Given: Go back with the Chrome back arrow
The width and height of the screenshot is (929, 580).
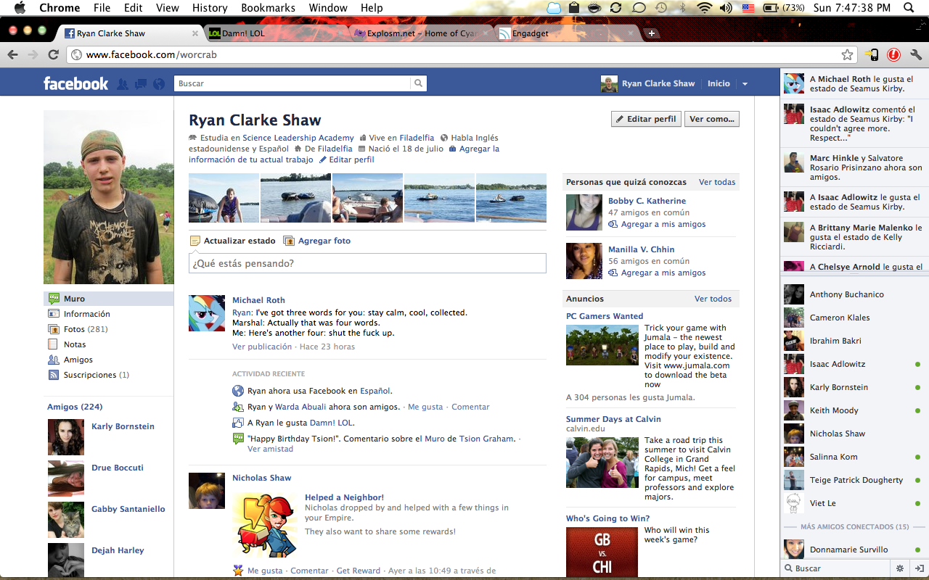Looking at the screenshot, I should click(x=12, y=54).
